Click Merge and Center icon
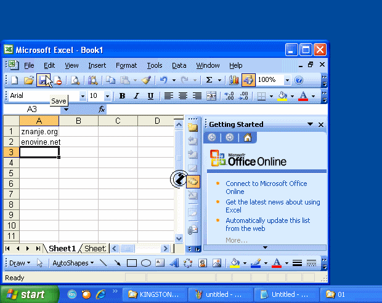 [211, 96]
